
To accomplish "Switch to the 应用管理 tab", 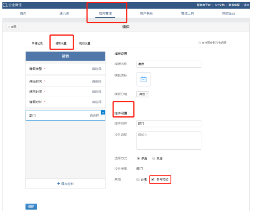I will pos(105,13).
